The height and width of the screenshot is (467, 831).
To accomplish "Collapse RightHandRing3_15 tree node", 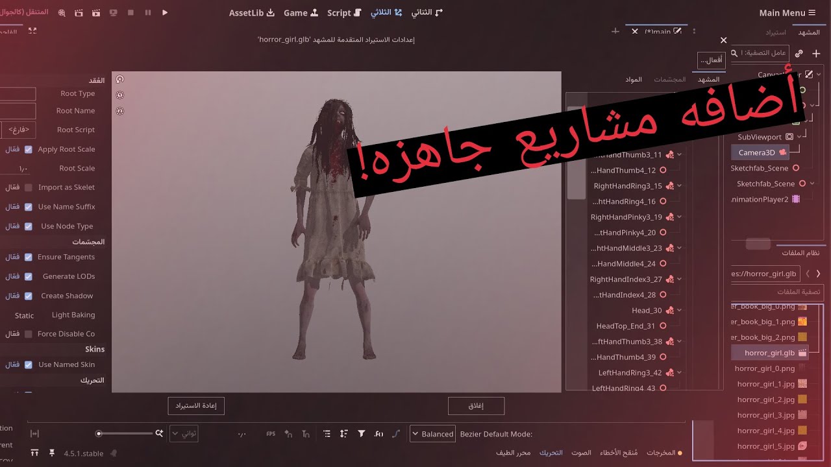I will coord(679,186).
